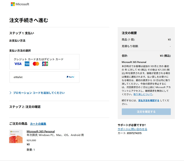Click the サポートが必要ですか? heading
Image resolution: width=184 pixels, height=161 pixels.
click(x=132, y=125)
